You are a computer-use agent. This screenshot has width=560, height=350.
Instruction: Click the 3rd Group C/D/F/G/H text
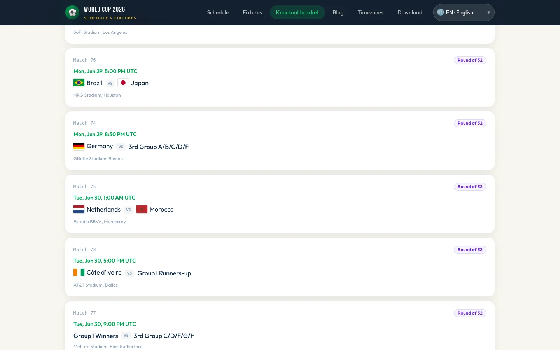(164, 336)
